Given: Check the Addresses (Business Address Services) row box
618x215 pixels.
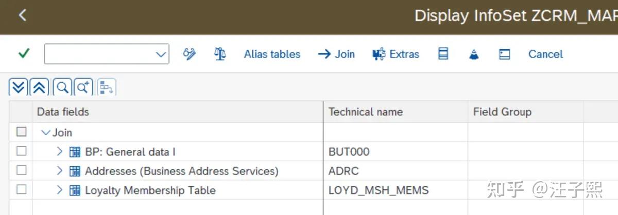Looking at the screenshot, I should pyautogui.click(x=21, y=170).
